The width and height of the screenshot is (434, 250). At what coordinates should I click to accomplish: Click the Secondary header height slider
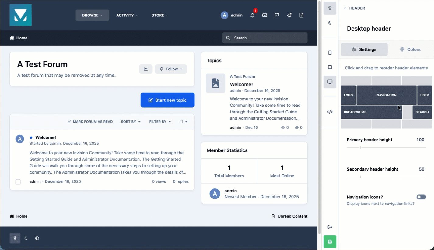pos(386,177)
